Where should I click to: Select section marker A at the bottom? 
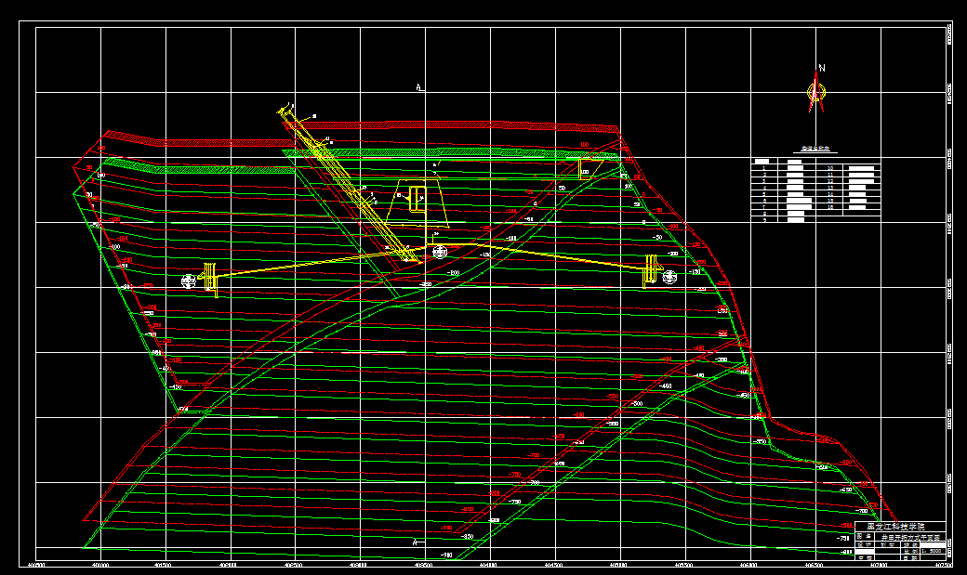click(416, 542)
